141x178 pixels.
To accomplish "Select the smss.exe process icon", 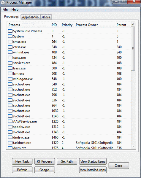I will (x=10, y=42).
